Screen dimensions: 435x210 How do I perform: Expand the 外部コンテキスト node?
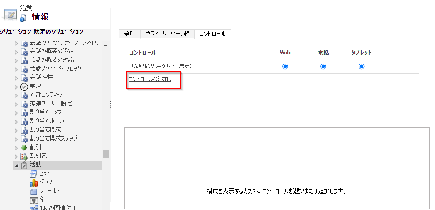coord(16,95)
